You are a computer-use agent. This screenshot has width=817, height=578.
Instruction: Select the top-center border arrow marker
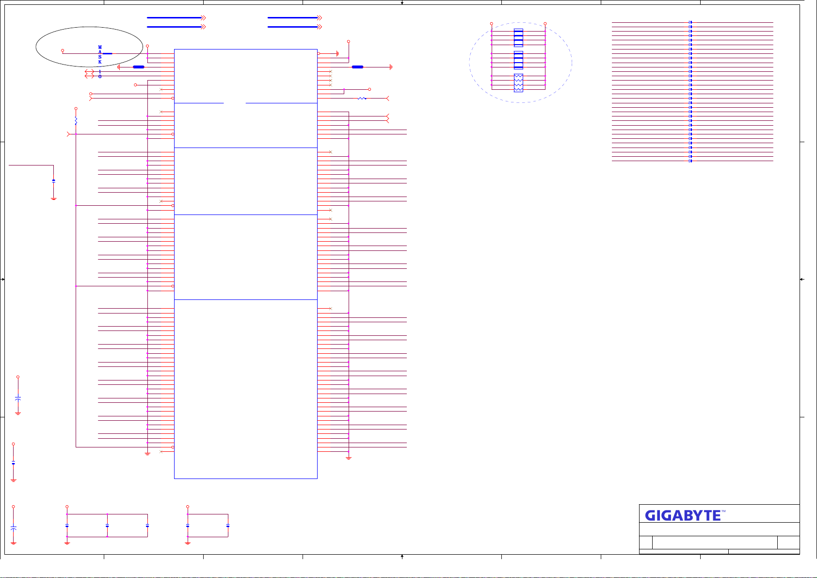click(x=402, y=2)
